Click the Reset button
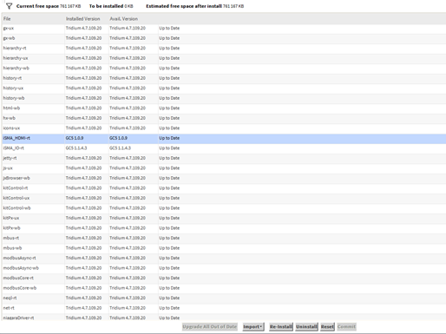 [327, 327]
